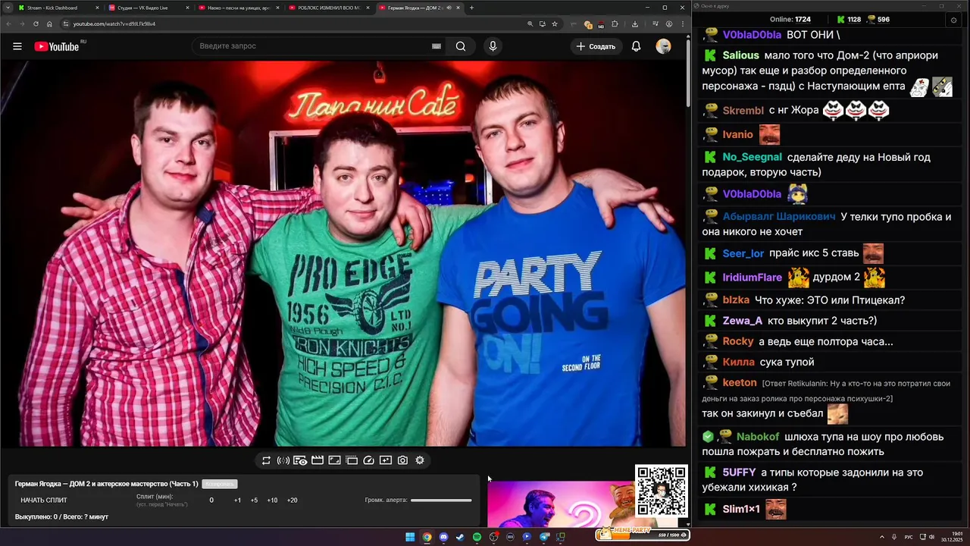Click the picture-in-picture frame icon below the video

334,460
